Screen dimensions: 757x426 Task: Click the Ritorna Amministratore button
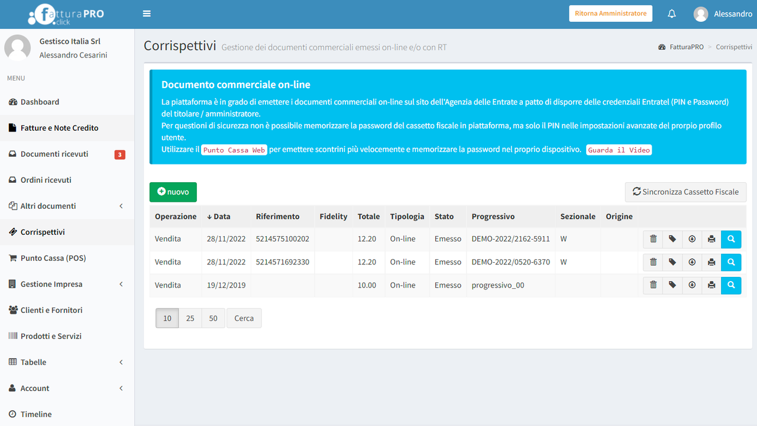tap(611, 14)
